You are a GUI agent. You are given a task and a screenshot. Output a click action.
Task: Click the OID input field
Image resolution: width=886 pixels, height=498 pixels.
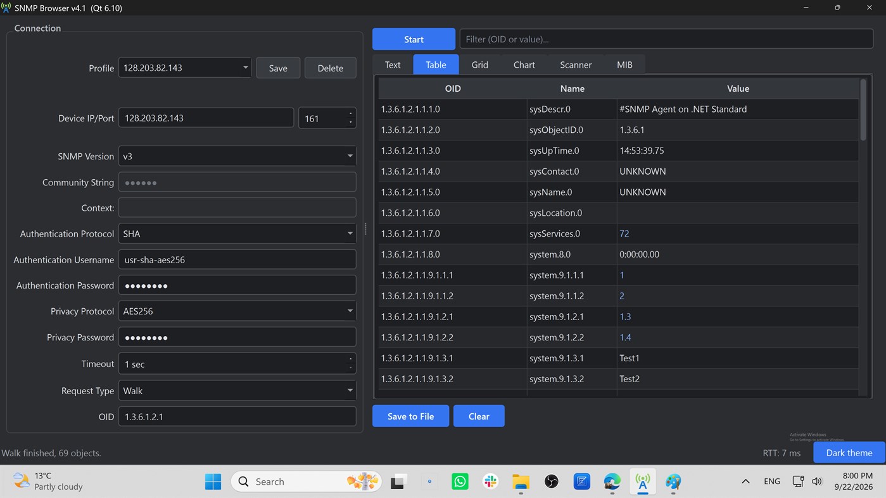coord(237,416)
